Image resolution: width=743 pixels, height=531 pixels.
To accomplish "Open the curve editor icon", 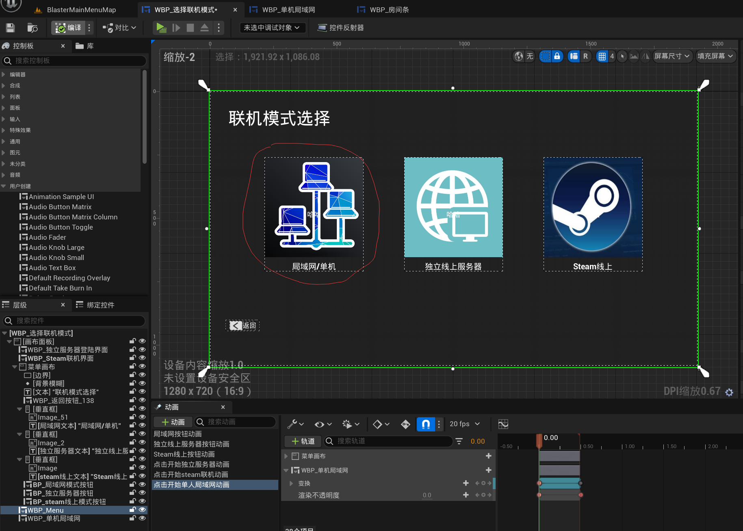I will [503, 424].
